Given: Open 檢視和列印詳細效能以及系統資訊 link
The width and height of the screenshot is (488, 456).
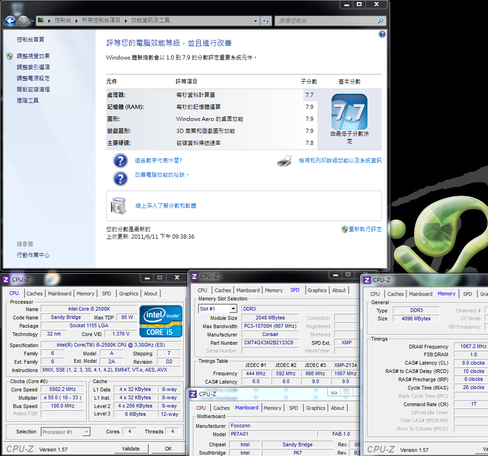Looking at the screenshot, I should point(340,161).
